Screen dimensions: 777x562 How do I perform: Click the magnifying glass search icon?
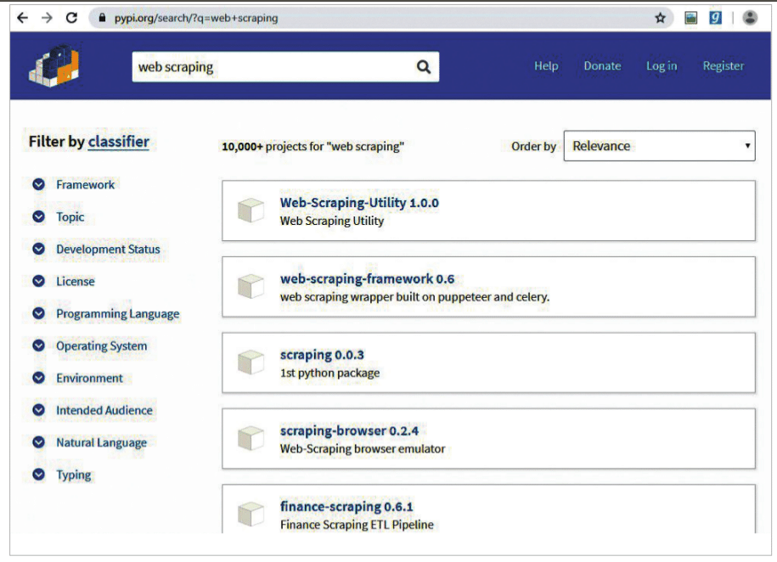424,67
